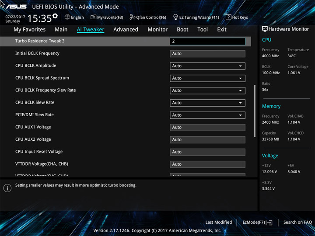
Task: Click the 12.096 V reading
Action: 269,172
